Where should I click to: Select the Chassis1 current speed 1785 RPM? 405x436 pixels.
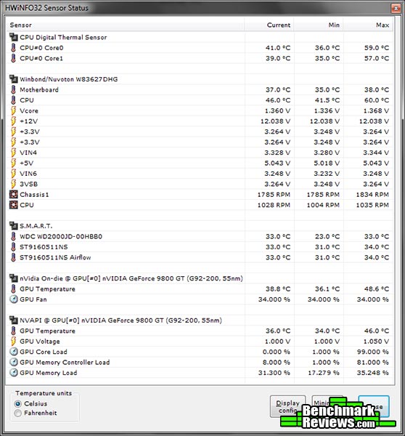[274, 194]
